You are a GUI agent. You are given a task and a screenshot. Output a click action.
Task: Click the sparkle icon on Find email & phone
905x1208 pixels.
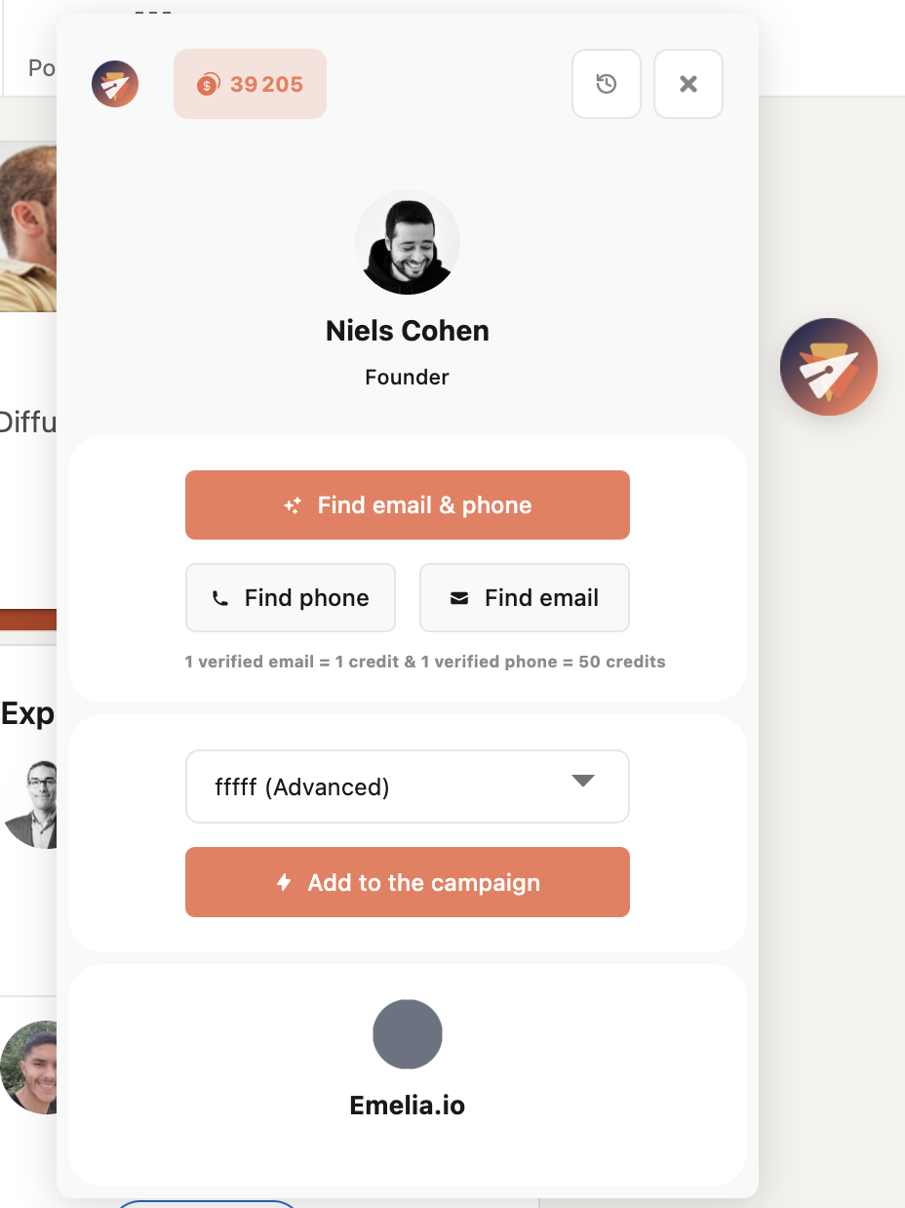pyautogui.click(x=293, y=505)
